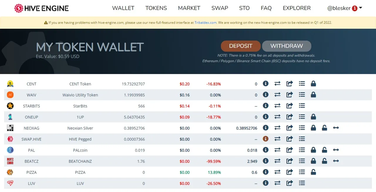Click Est. Value $0.59 USD text
The width and height of the screenshot is (376, 192).
[x=58, y=56]
